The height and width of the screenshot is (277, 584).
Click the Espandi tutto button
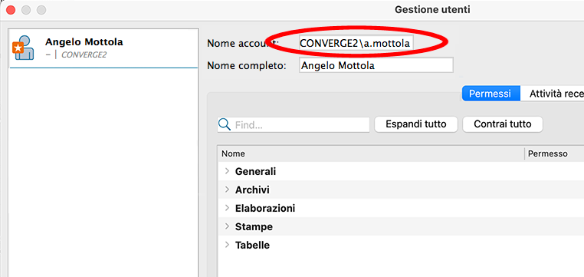click(x=416, y=124)
